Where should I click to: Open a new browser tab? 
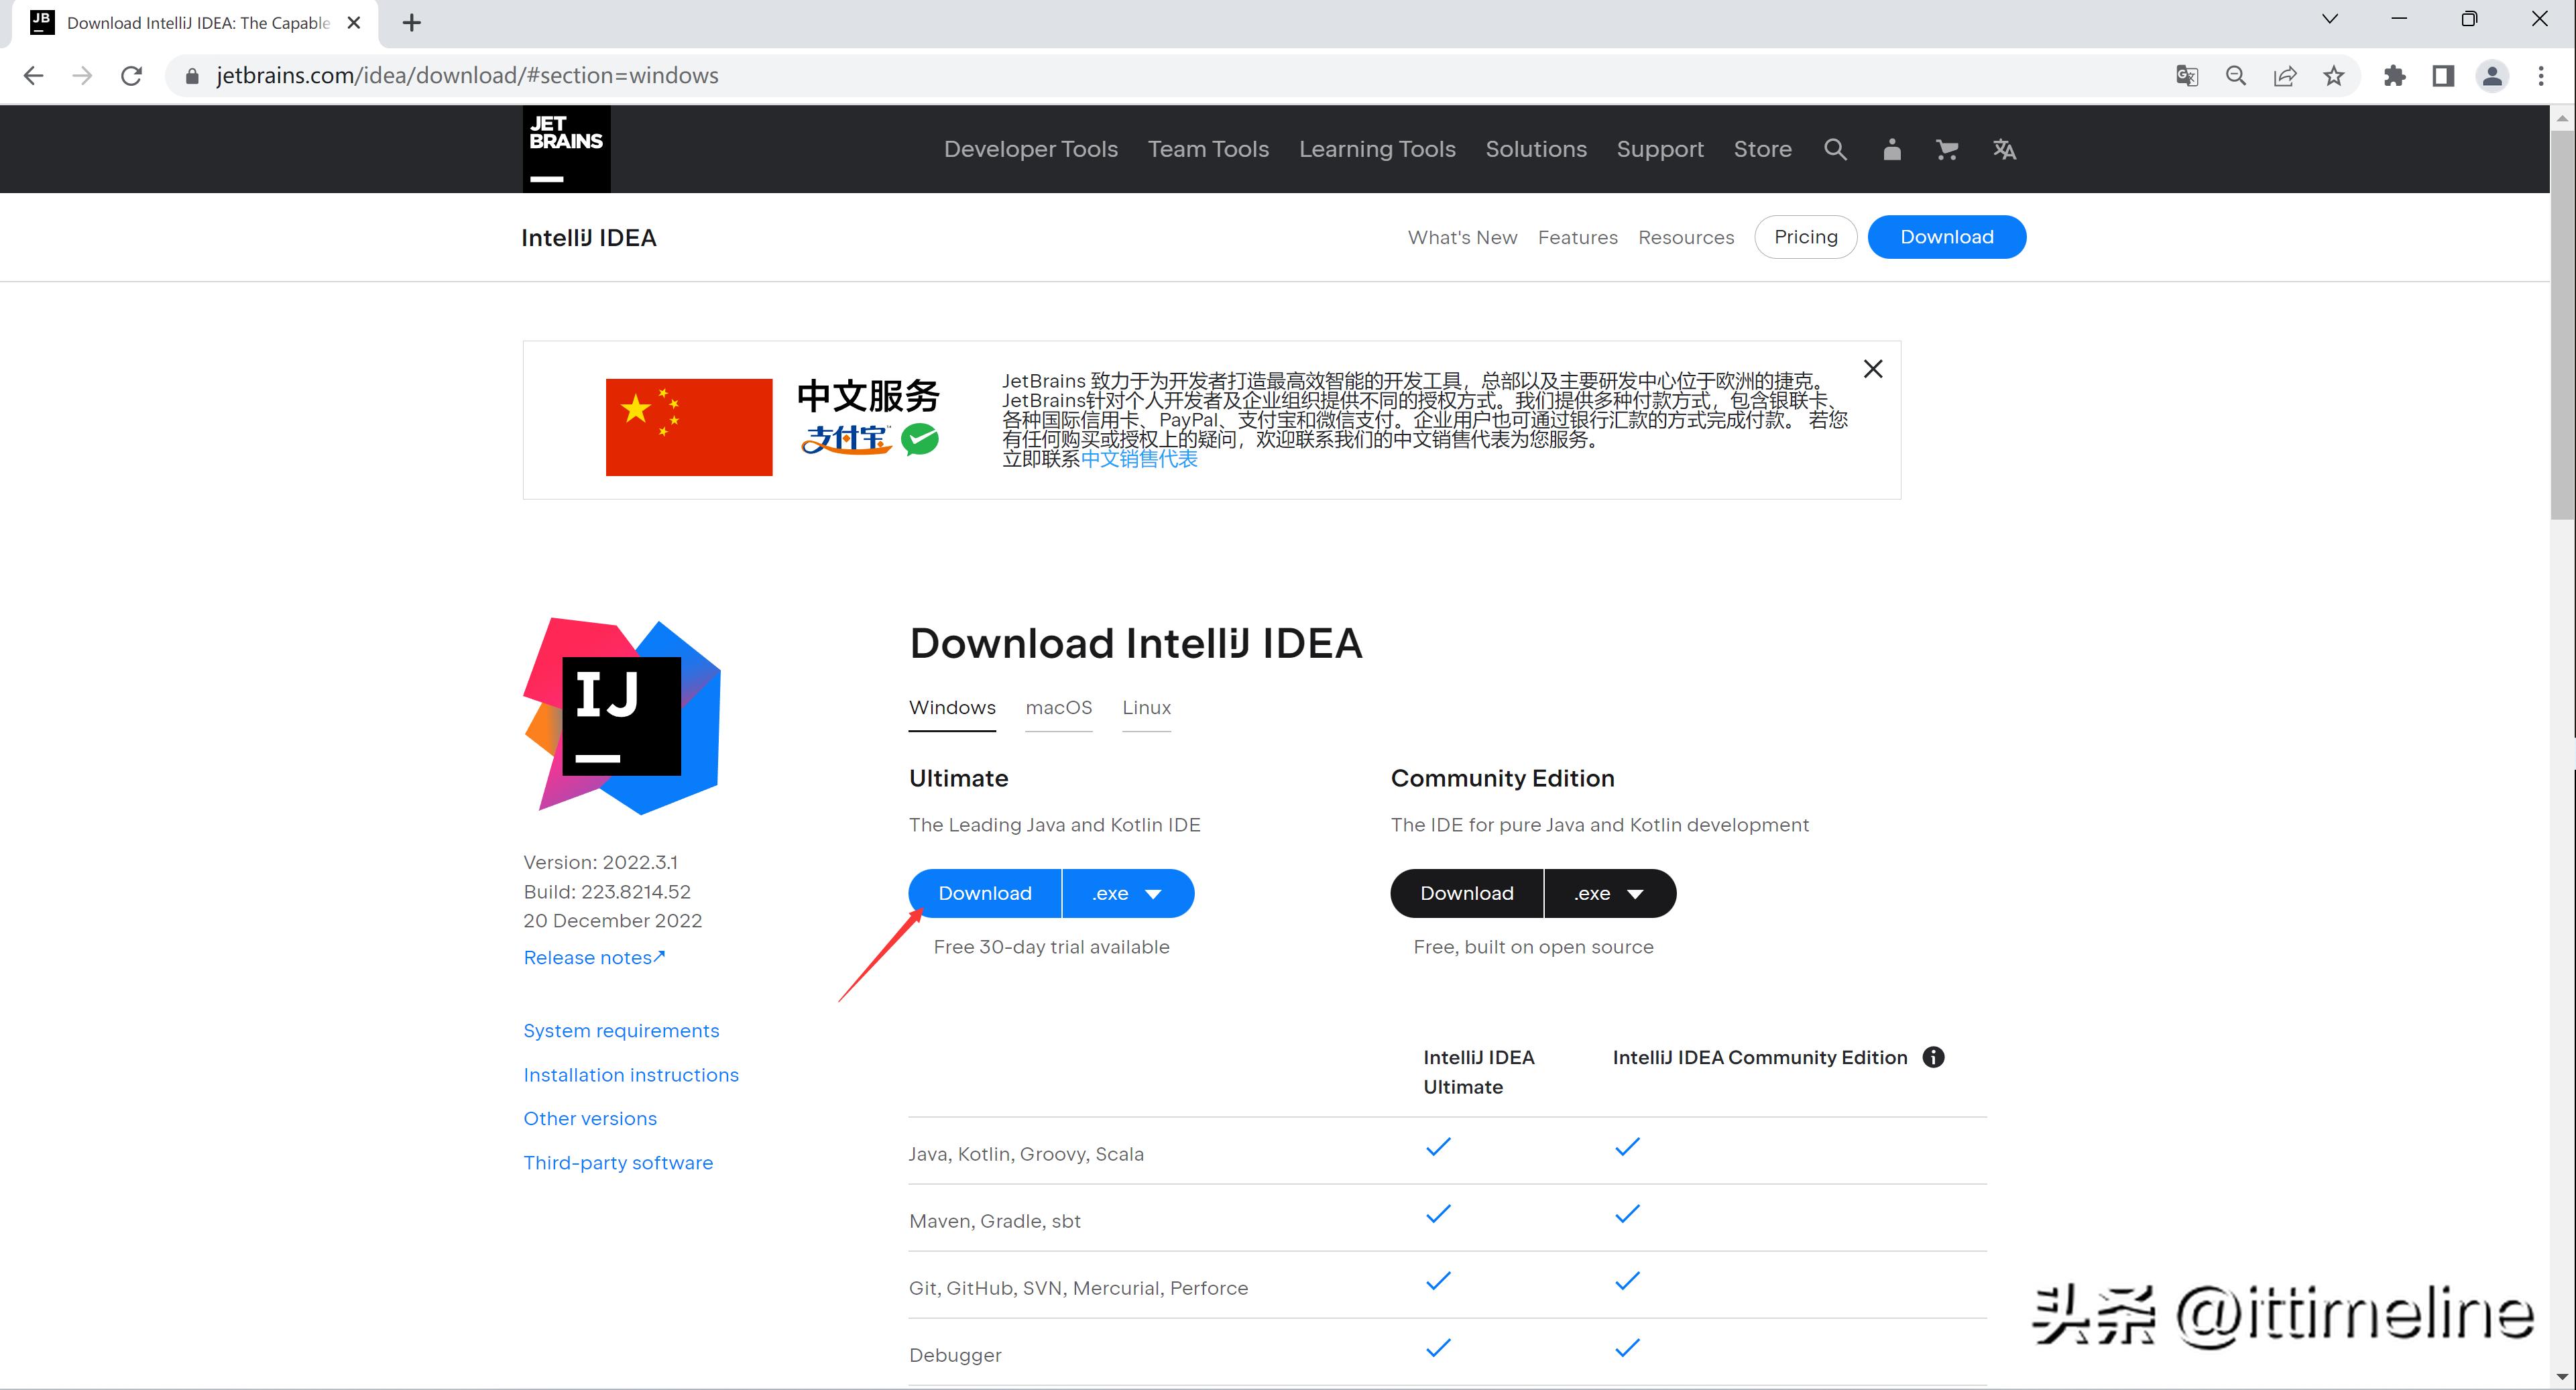click(x=411, y=23)
